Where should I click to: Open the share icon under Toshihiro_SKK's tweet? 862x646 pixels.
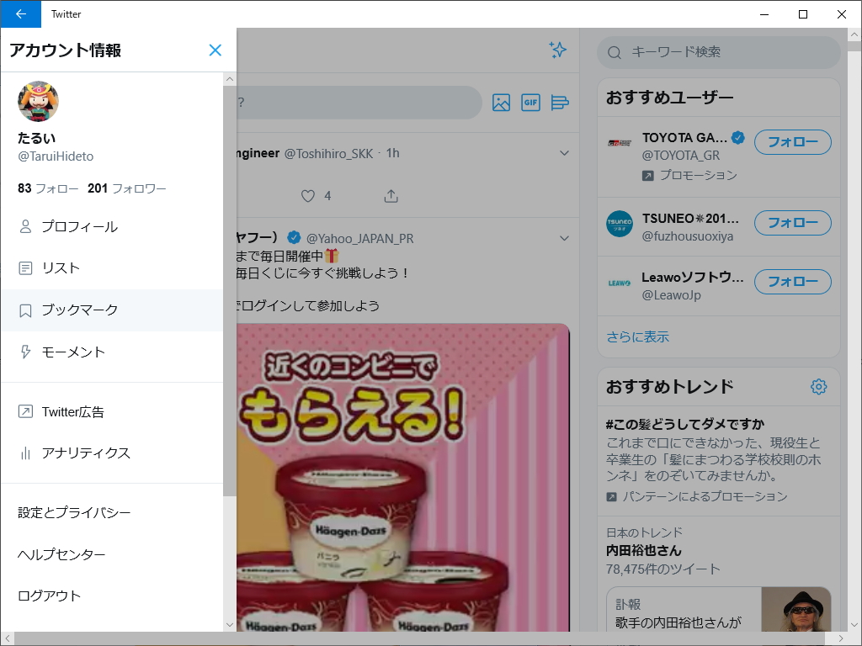point(391,195)
